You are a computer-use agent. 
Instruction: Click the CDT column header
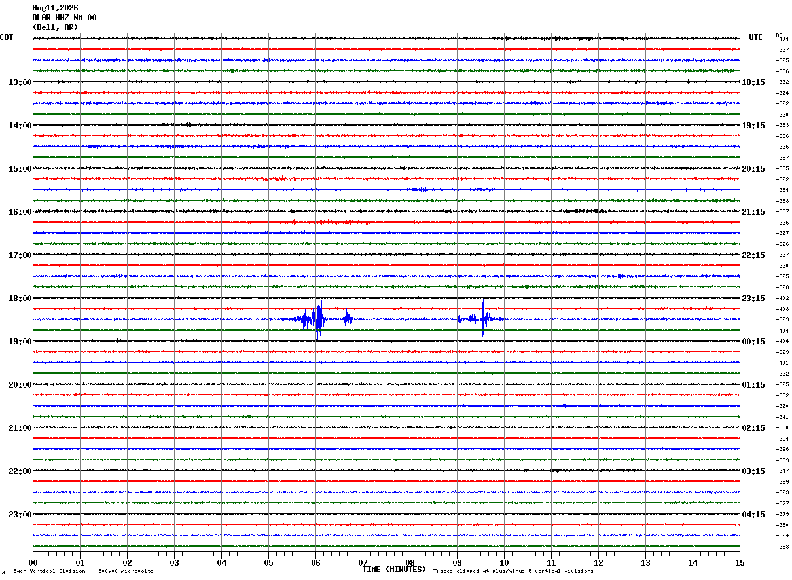point(7,37)
